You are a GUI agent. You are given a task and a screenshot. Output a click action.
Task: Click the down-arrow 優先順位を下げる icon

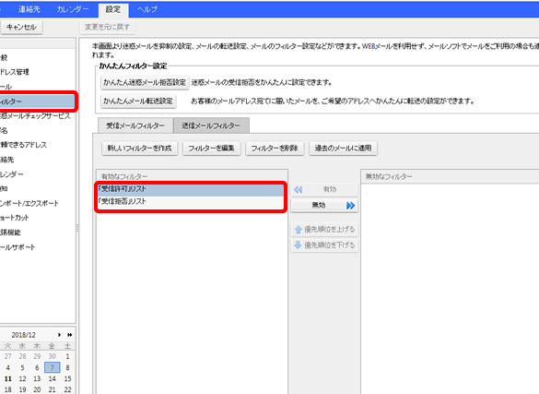[x=298, y=245]
